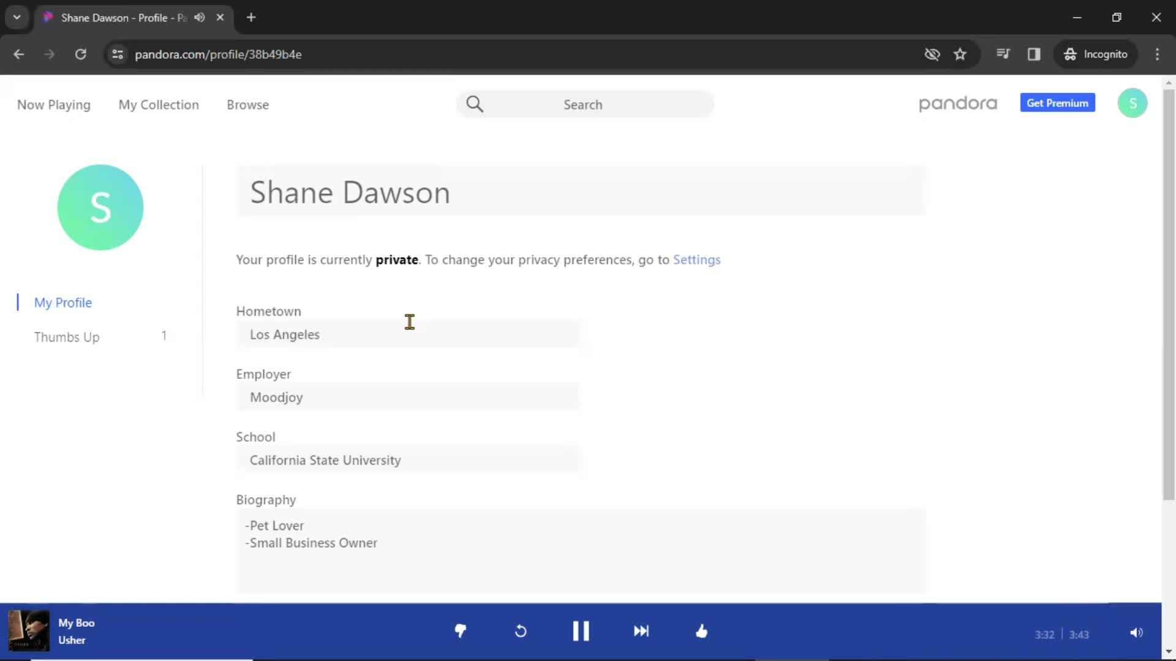1176x661 pixels.
Task: Mute the Pandora player volume
Action: click(x=1136, y=633)
